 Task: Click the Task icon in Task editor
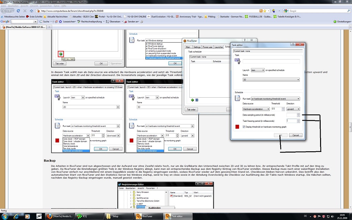coord(237,61)
